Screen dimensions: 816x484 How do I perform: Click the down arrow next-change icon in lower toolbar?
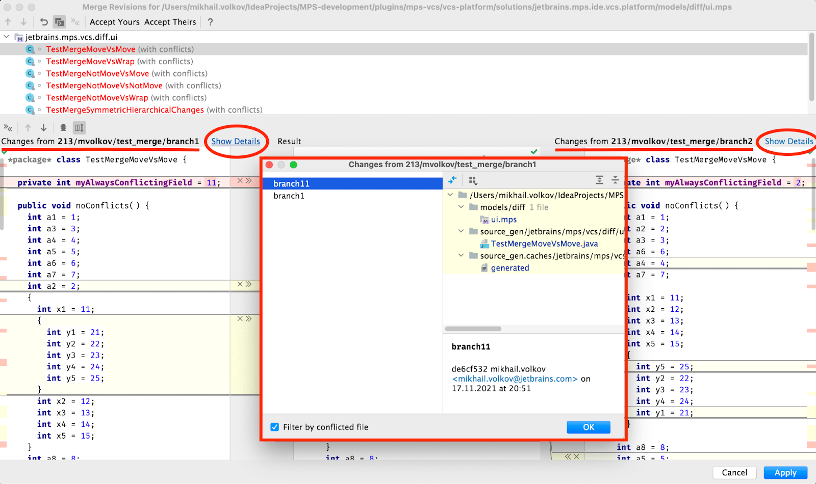click(44, 128)
